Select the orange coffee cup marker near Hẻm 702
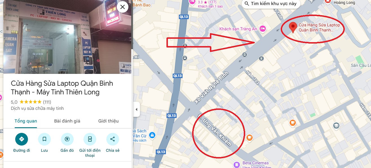371x168 pixels. tap(292, 122)
